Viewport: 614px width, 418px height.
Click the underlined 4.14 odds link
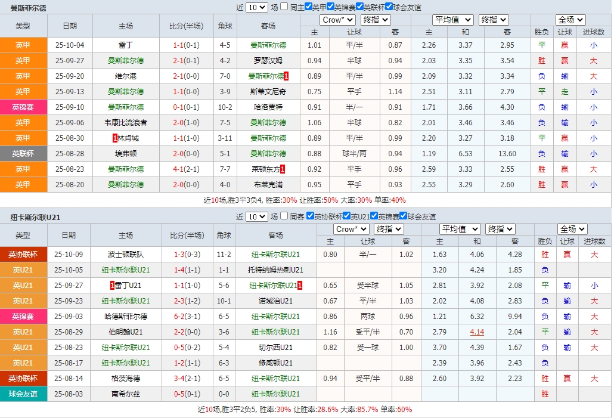pos(477,332)
